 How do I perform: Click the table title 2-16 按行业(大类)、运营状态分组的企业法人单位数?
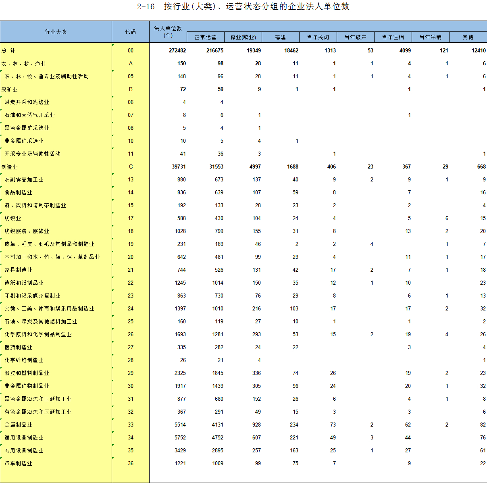tap(243, 6)
